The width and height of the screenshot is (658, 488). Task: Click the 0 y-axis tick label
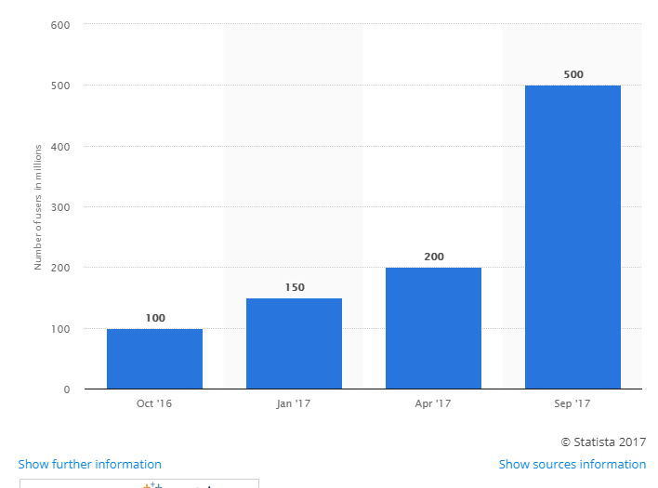[x=67, y=389]
